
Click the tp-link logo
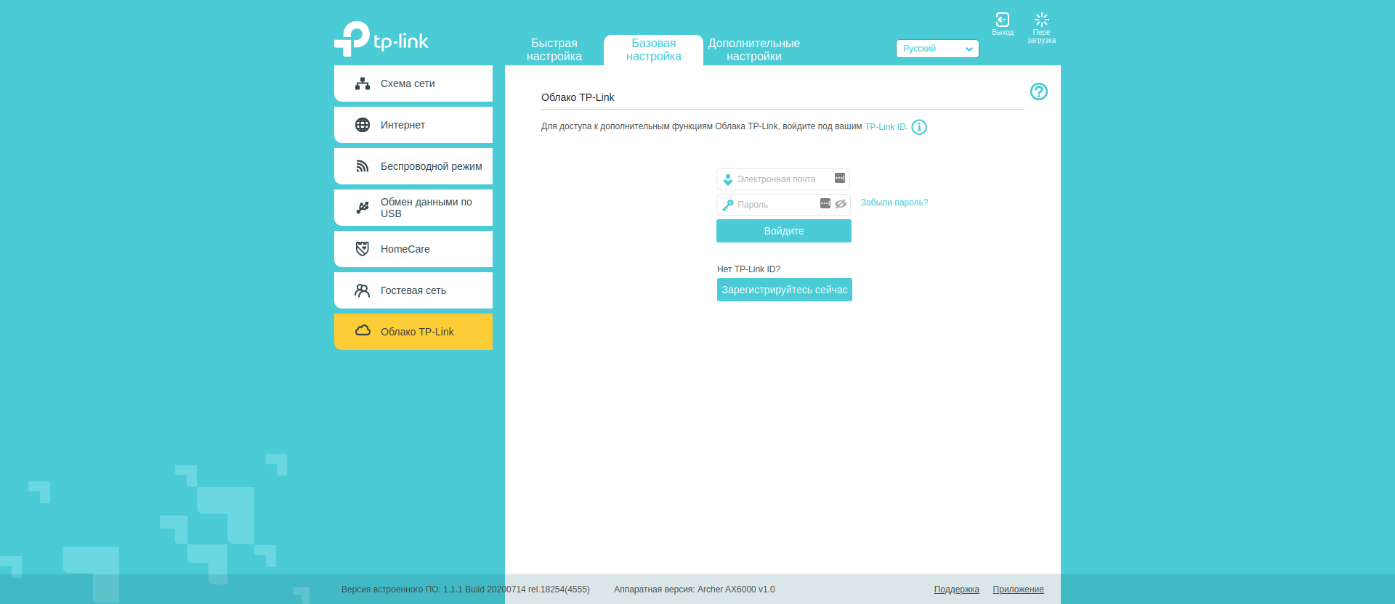click(x=381, y=39)
